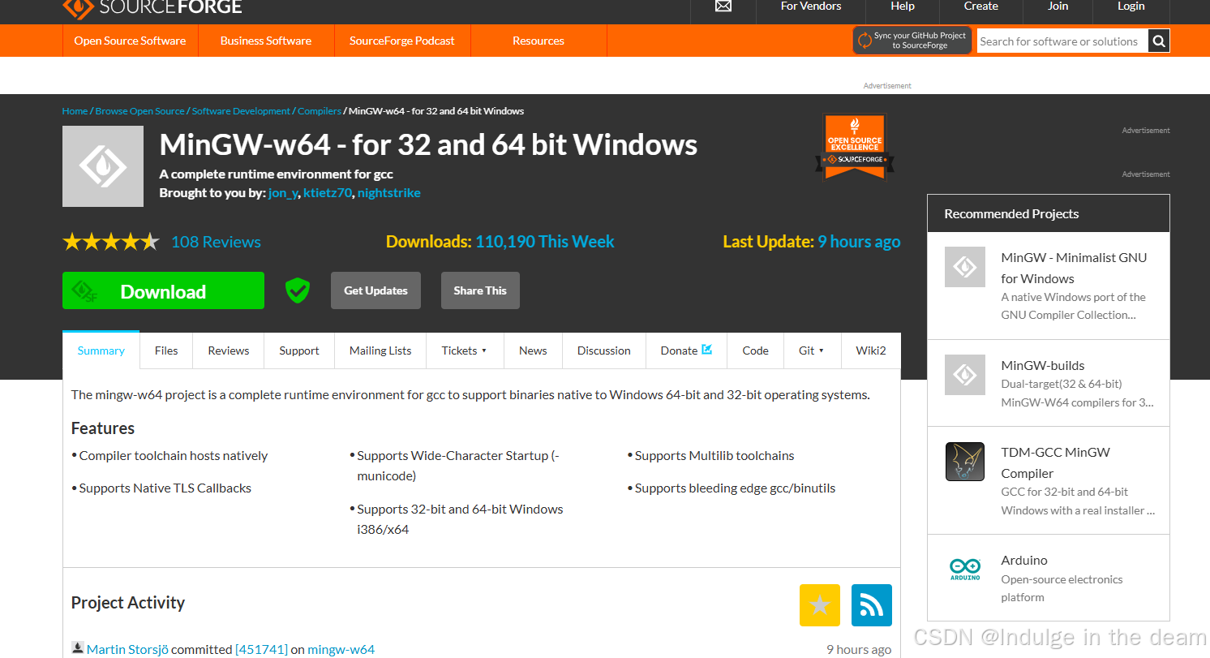Open the ktietz70 author link
Viewport: 1210px width, 658px height.
tap(327, 193)
